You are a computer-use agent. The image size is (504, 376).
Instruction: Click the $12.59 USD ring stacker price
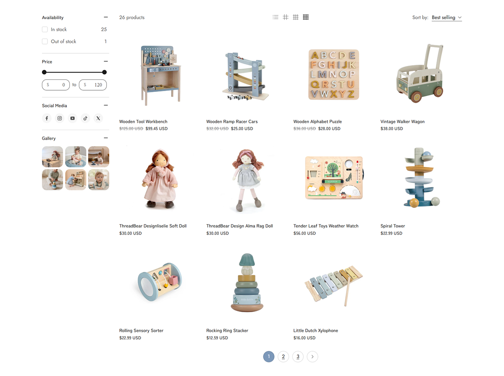217,338
